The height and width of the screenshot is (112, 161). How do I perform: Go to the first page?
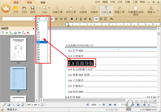coord(110,105)
